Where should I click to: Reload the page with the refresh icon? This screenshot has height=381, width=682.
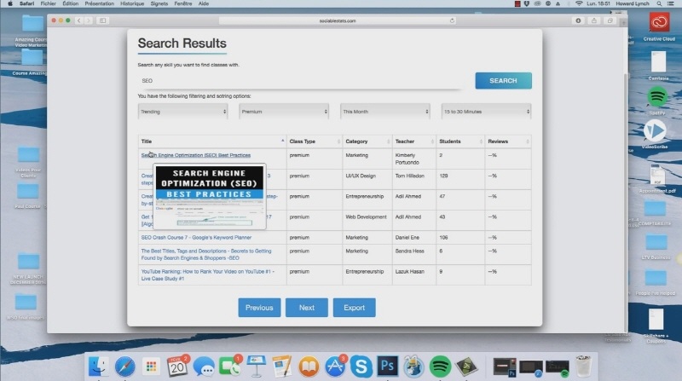pyautogui.click(x=452, y=20)
